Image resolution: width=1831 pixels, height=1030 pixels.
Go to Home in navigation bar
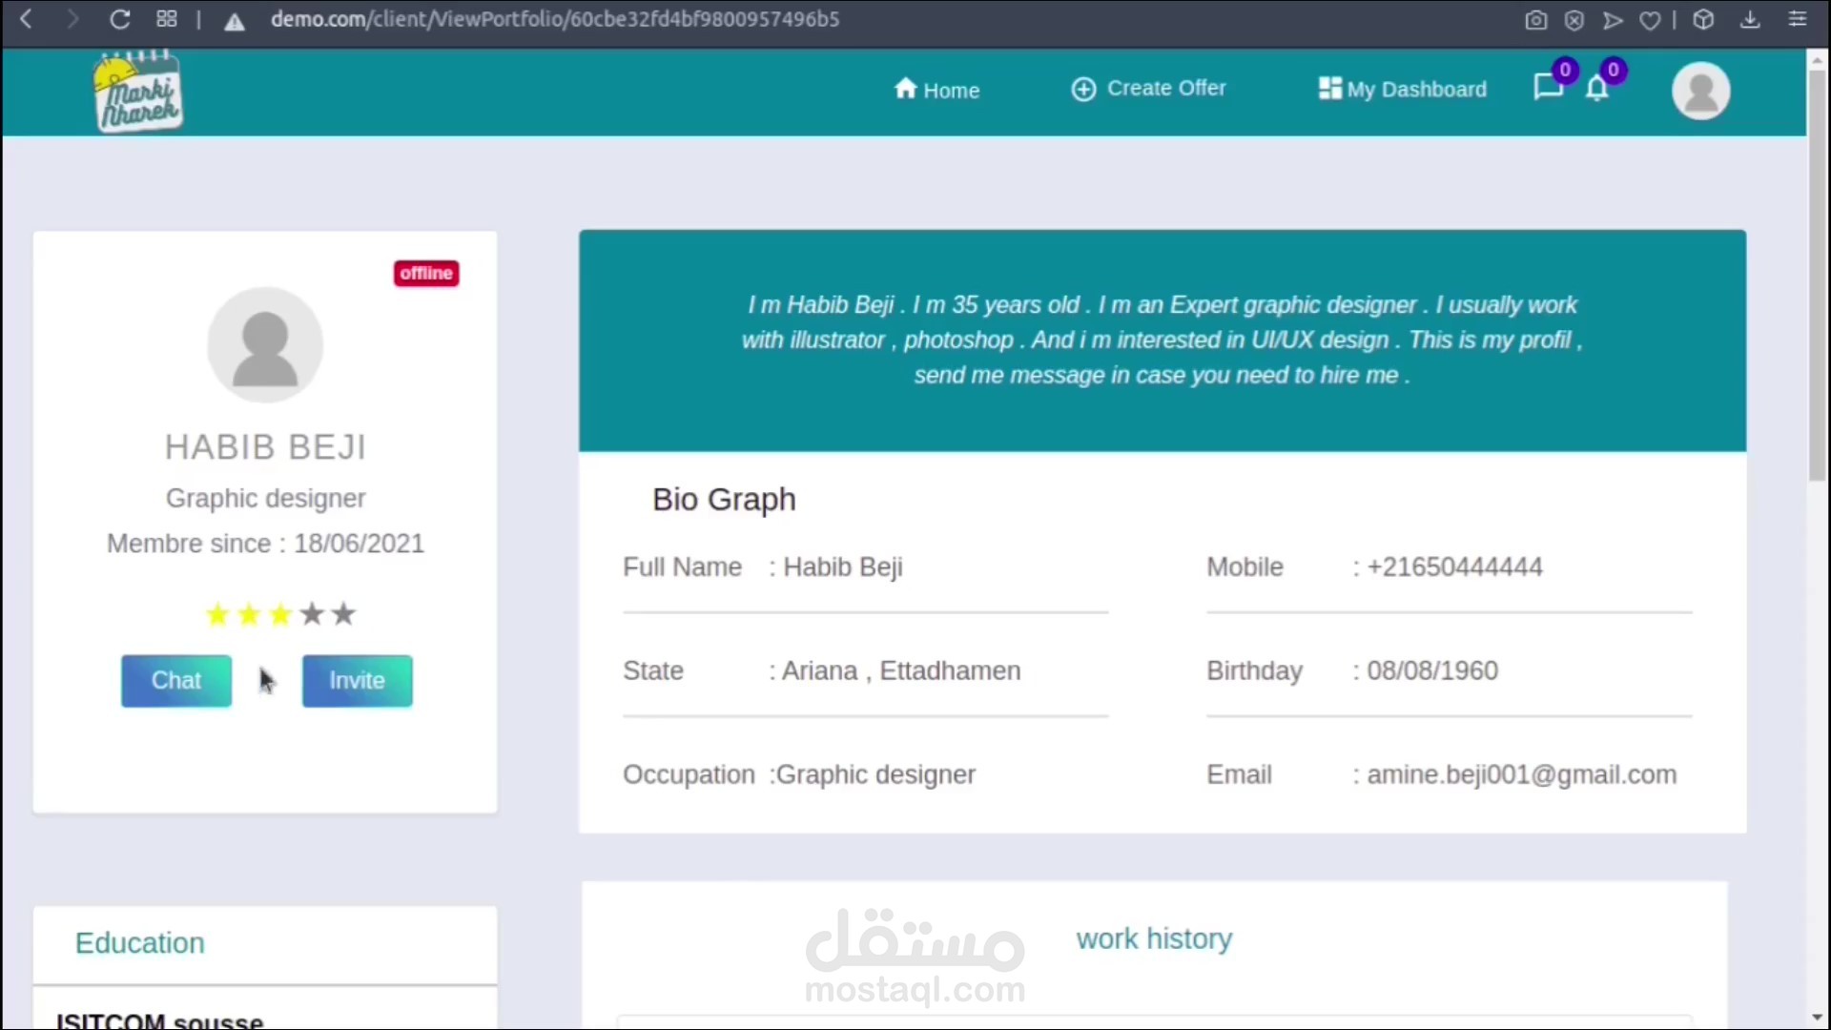coord(936,90)
